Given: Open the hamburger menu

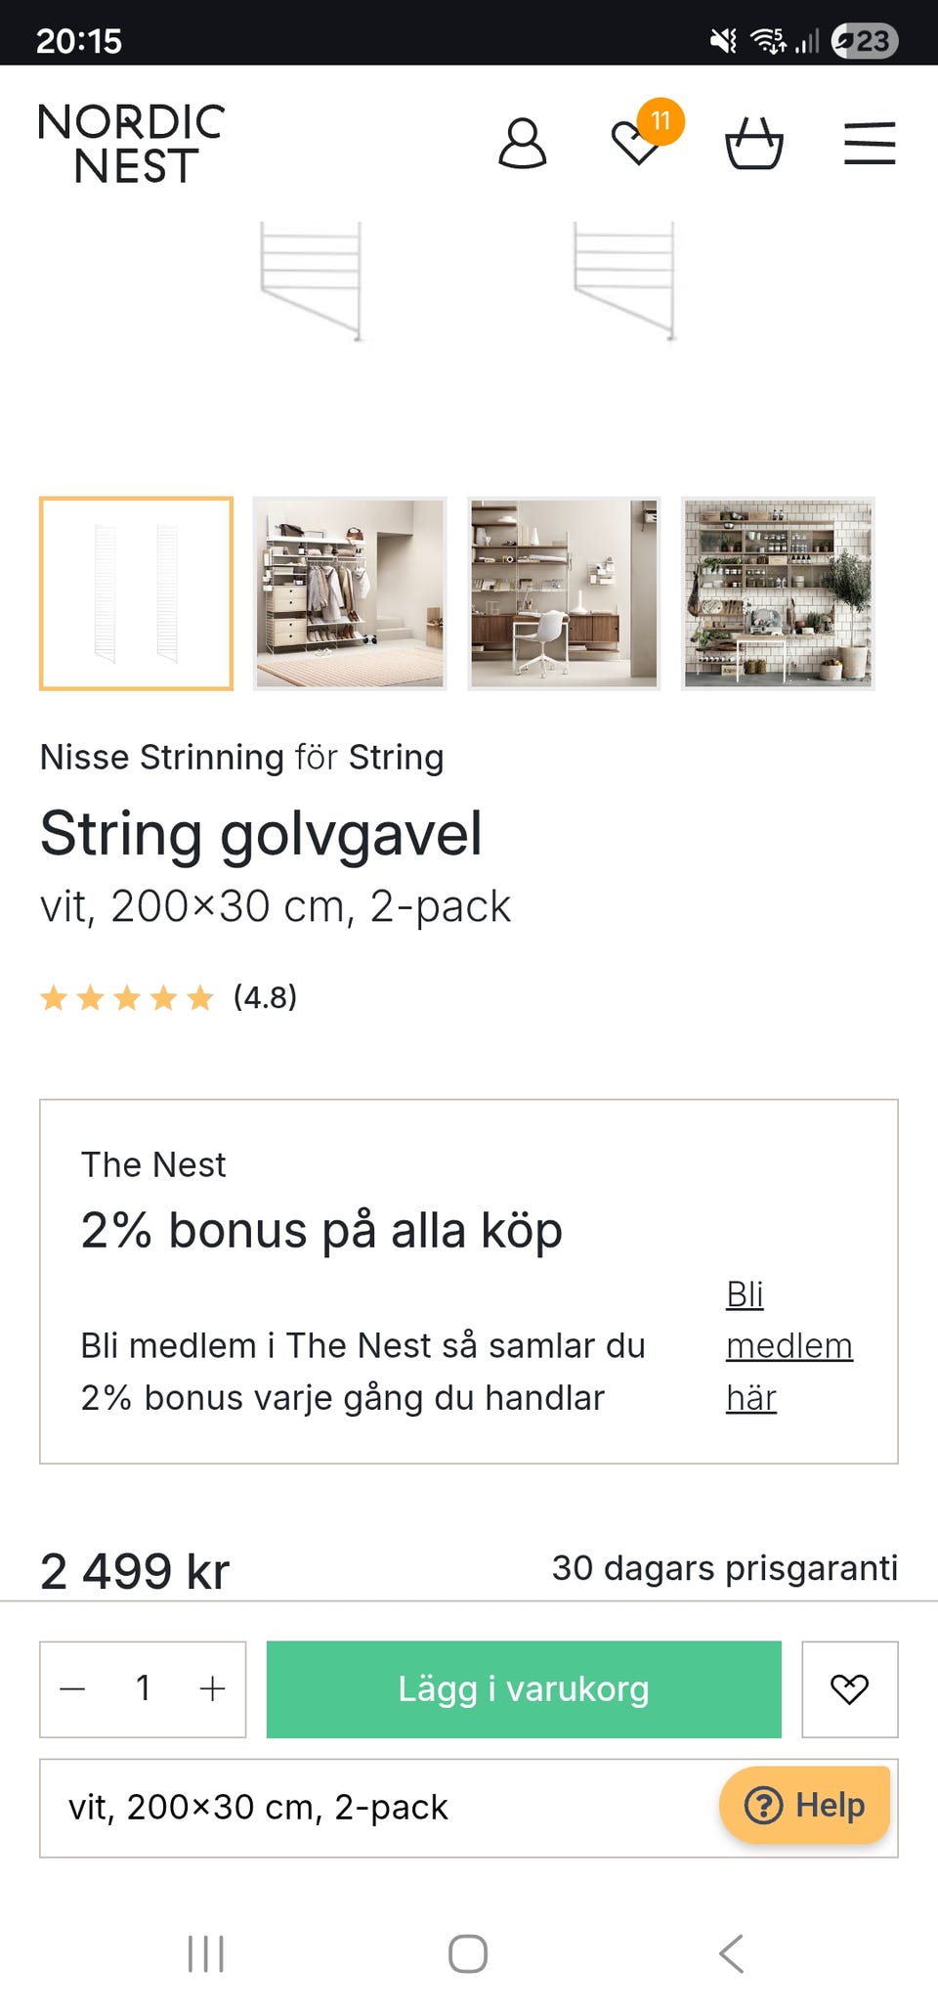Looking at the screenshot, I should (868, 143).
